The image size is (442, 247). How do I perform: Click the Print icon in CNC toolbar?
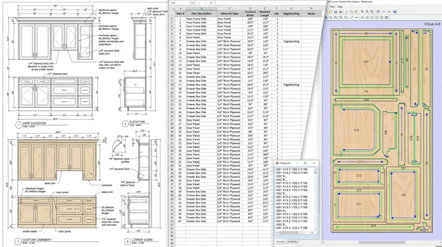click(340, 12)
